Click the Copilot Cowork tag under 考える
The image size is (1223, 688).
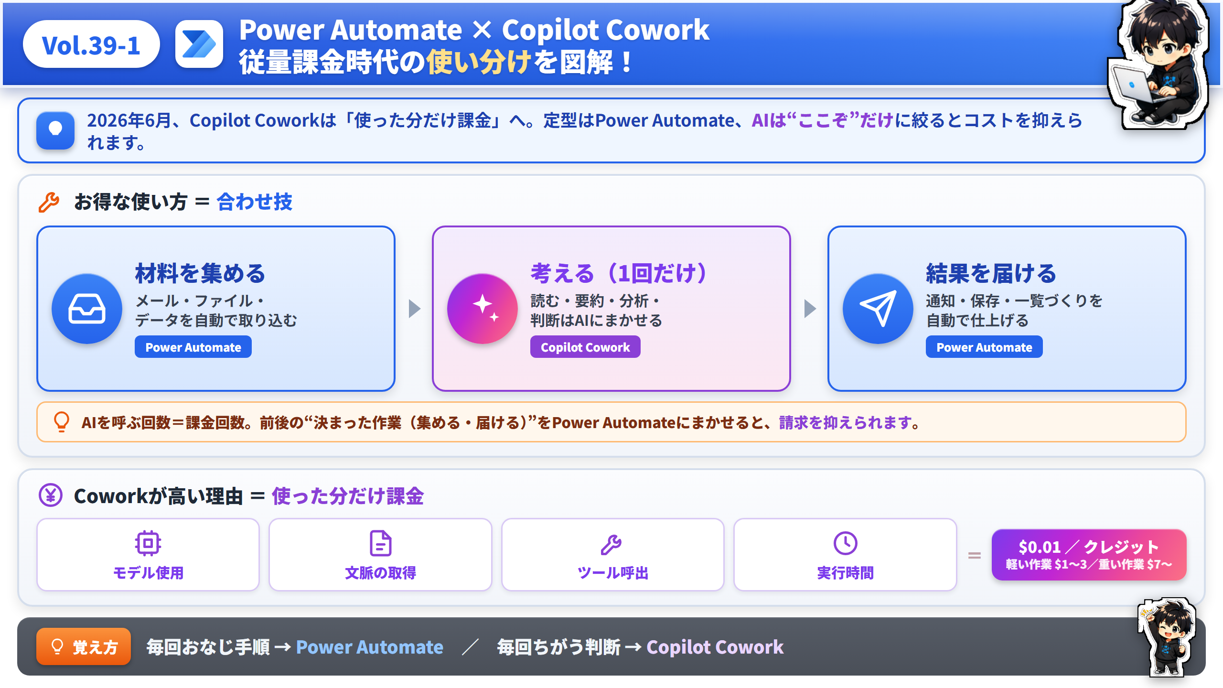(585, 347)
